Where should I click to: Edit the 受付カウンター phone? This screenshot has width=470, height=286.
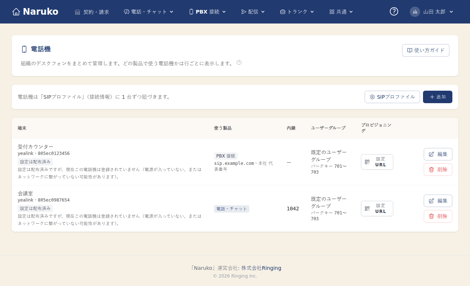pos(438,154)
